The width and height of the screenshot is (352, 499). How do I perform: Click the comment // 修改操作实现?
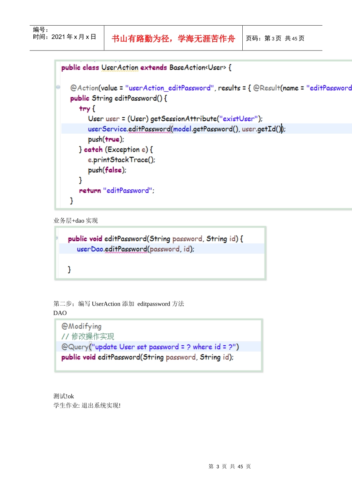(x=88, y=336)
